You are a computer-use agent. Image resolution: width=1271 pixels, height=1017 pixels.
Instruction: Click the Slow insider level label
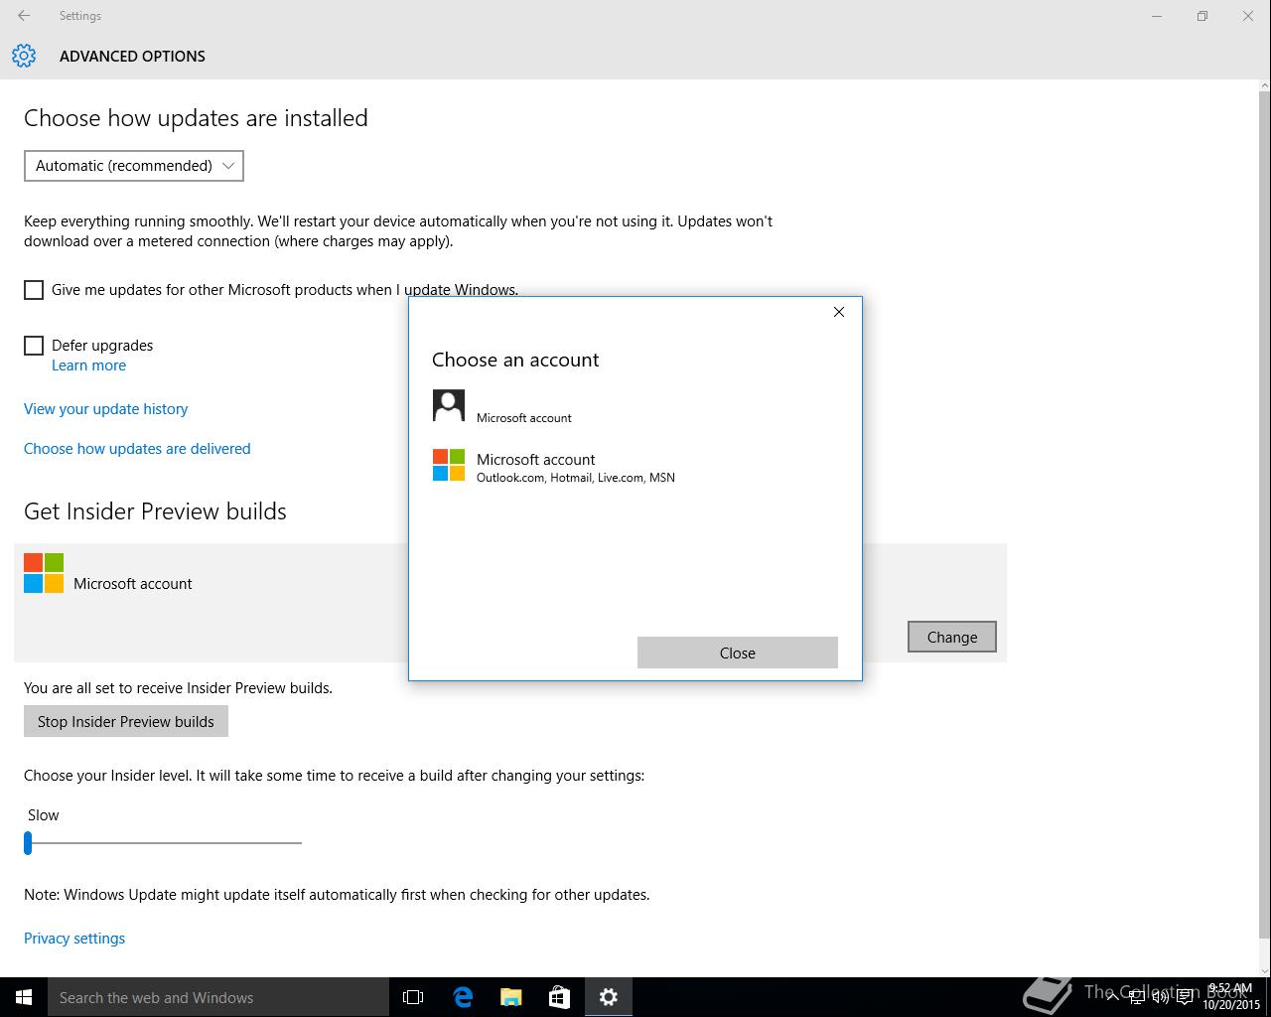click(x=44, y=815)
